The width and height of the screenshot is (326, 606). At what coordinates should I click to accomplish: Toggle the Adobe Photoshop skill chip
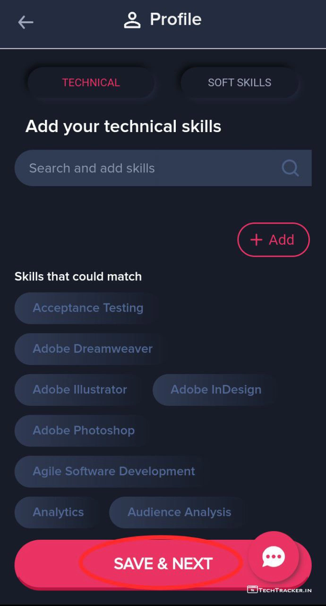point(84,430)
